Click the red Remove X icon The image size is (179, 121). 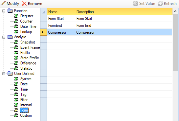(x=24, y=4)
